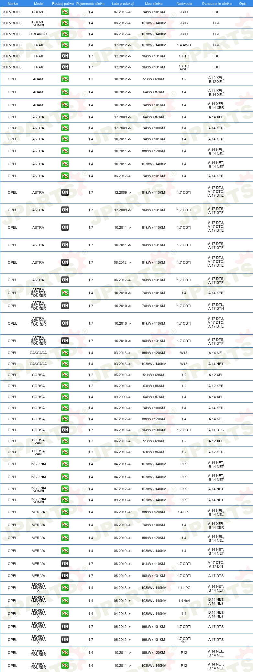Click the 09.2011 production date cell

[x=122, y=500]
